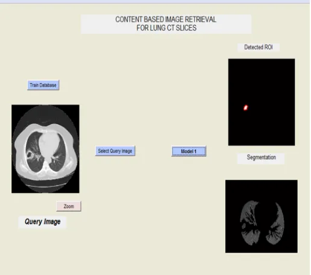This screenshot has height=275, width=311.
Task: Click the Zoom button below the CT image
Action: [x=69, y=206]
